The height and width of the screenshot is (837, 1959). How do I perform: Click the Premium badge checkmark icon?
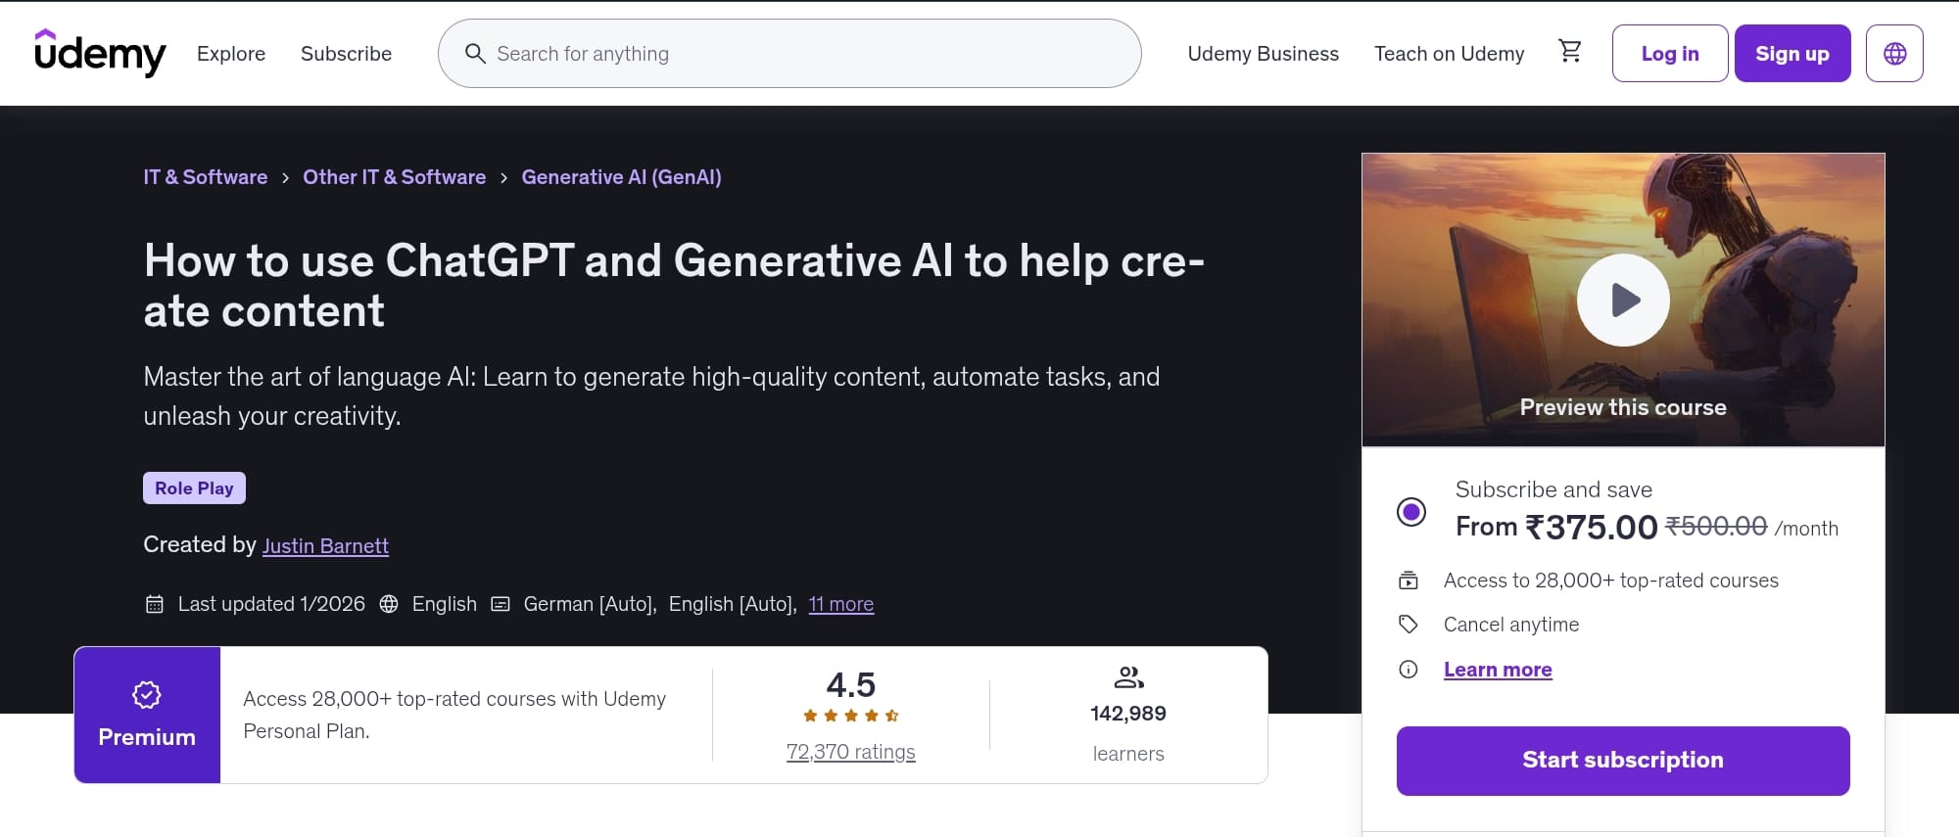pos(147,695)
